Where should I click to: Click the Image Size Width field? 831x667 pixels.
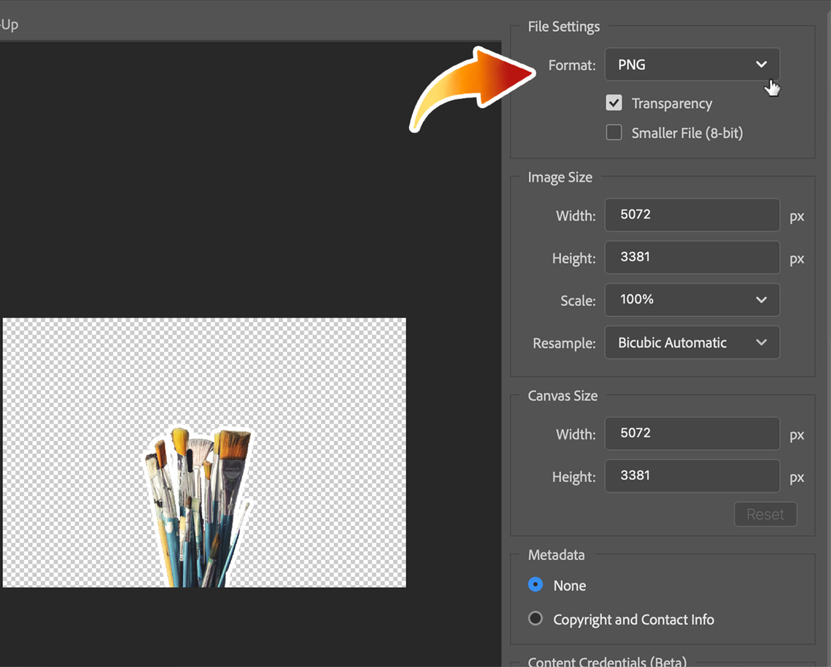pos(692,215)
